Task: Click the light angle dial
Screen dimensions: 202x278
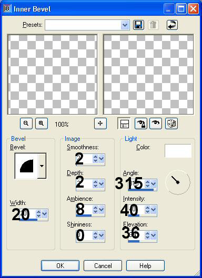Action: (x=178, y=182)
